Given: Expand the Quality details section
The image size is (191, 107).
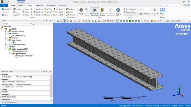Looking at the screenshot, I should (x=1, y=92).
